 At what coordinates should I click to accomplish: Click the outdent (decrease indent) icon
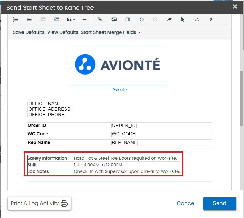click(43, 20)
